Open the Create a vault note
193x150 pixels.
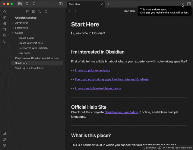tap(26, 38)
